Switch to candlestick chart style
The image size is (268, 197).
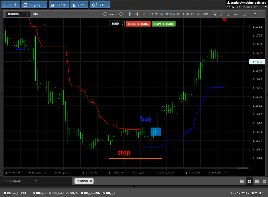point(137,14)
